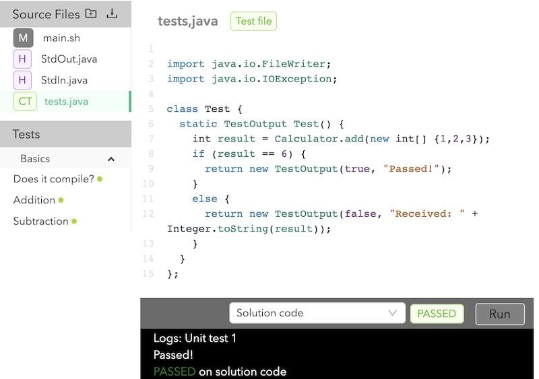This screenshot has width=539, height=379.
Task: Click the M badge for main.sh
Action: click(24, 38)
